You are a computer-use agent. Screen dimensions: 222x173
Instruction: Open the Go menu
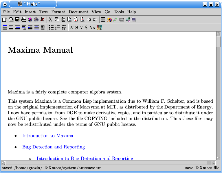point(107,12)
